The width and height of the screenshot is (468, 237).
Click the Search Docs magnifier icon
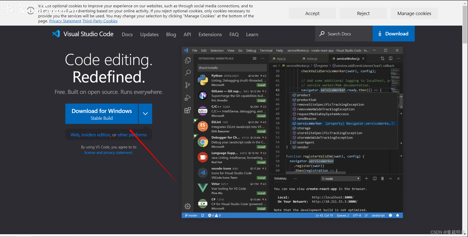(x=322, y=34)
